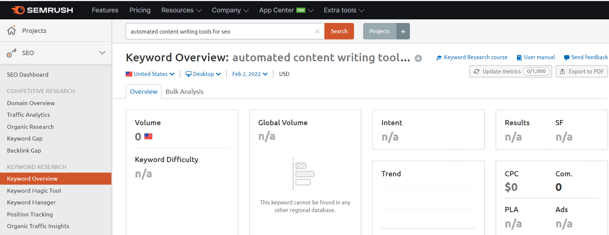Click the orange Search button
The image size is (609, 235).
point(339,31)
